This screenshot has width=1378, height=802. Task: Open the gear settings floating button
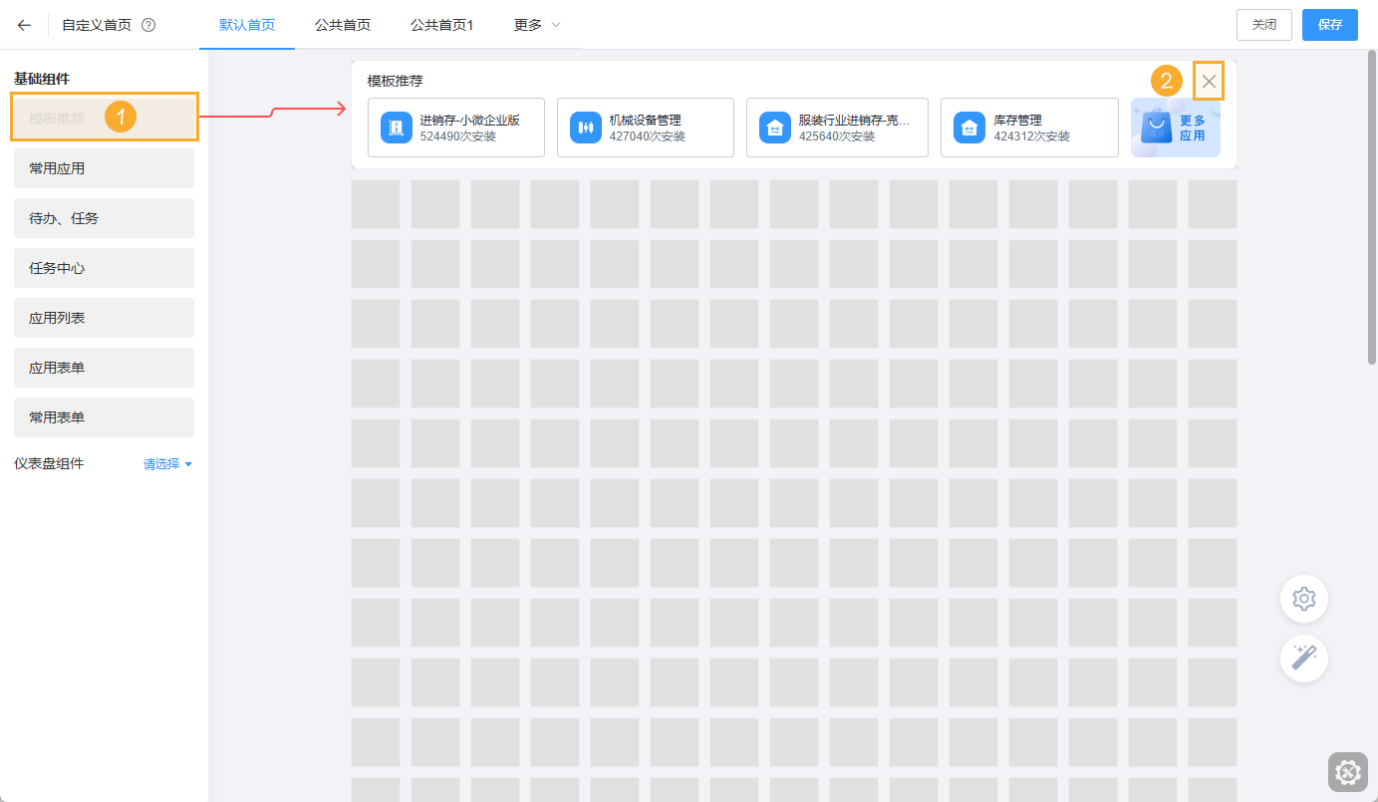pos(1303,599)
